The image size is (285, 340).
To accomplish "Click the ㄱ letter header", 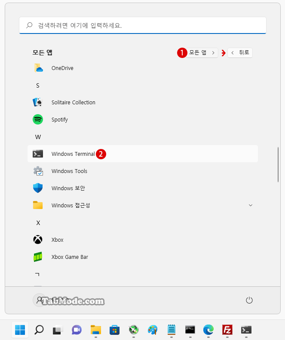I will tap(37, 274).
